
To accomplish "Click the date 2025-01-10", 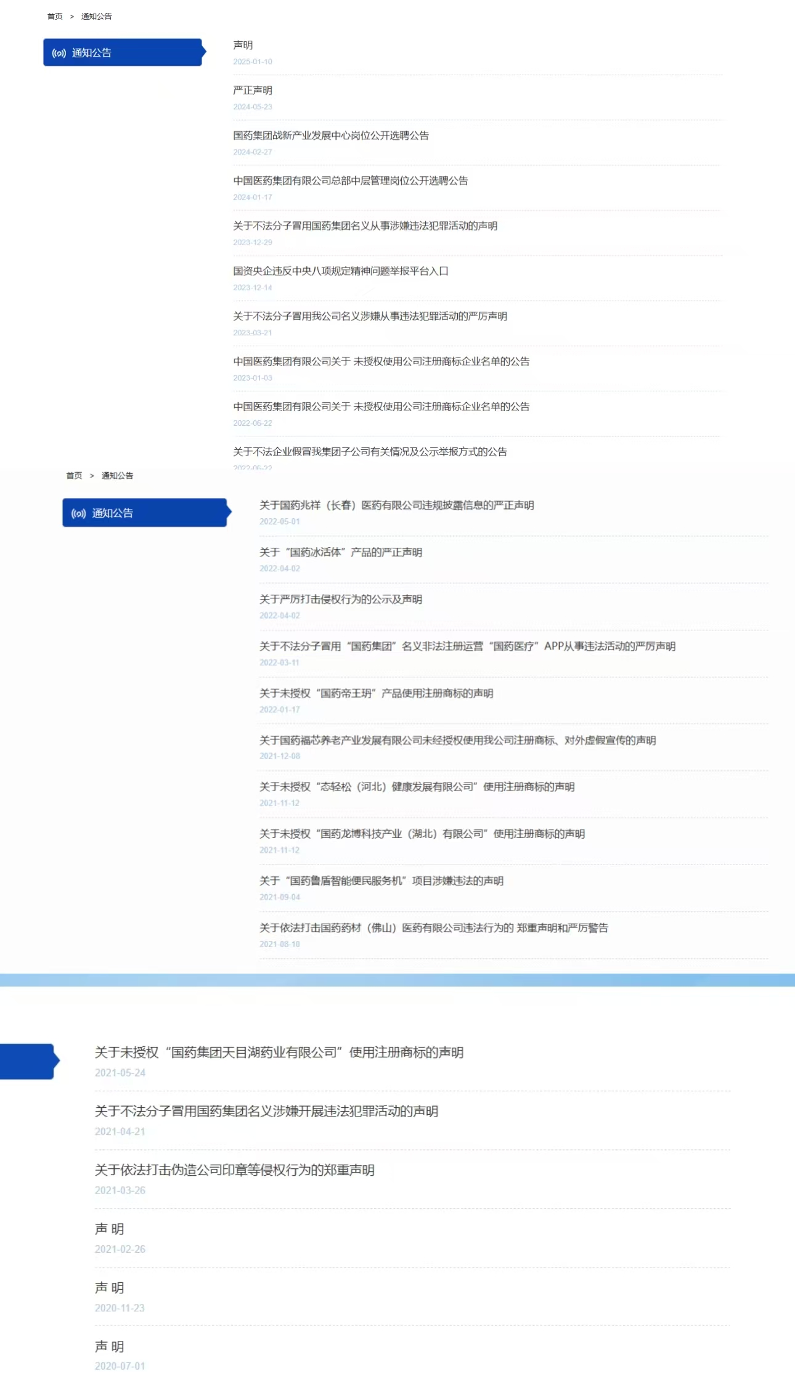I will pyautogui.click(x=253, y=62).
